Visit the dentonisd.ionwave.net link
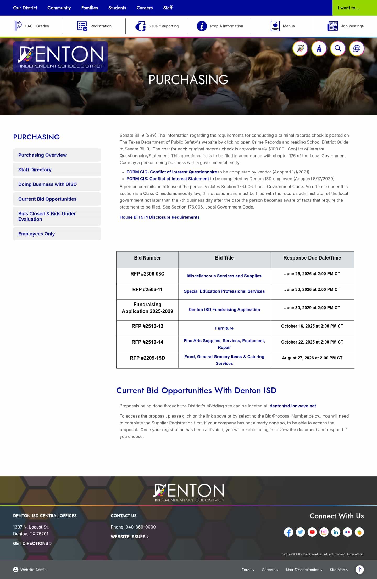This screenshot has height=579, width=377. click(x=293, y=406)
